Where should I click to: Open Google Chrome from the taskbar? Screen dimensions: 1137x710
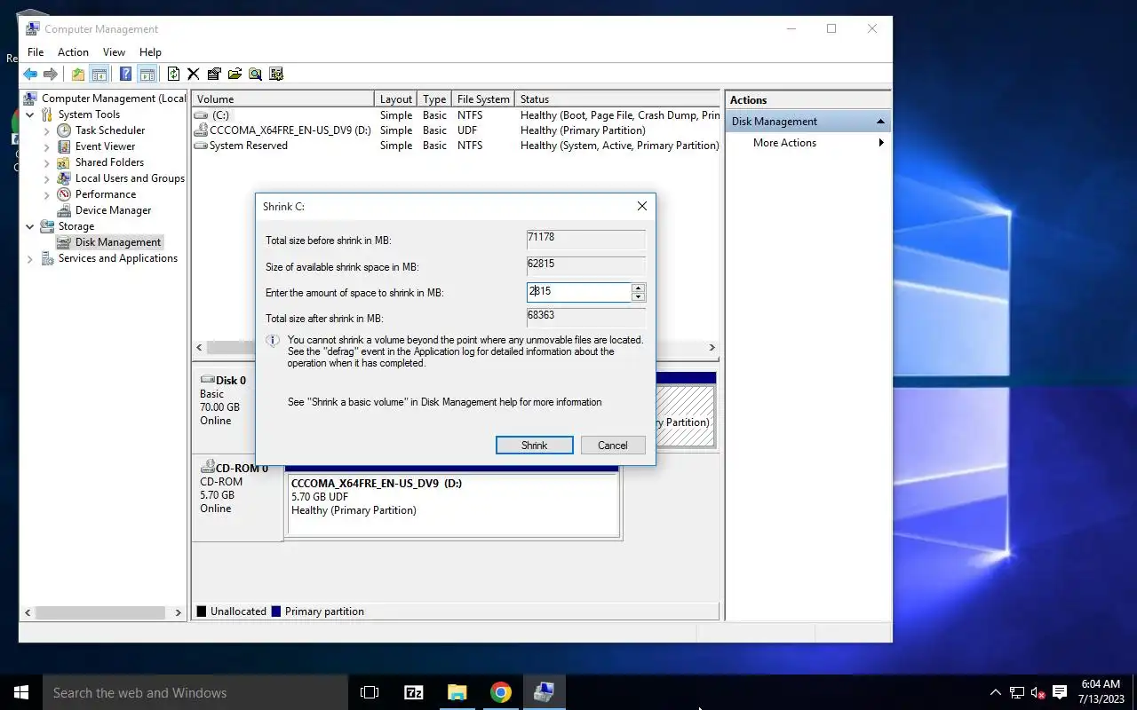click(x=501, y=692)
